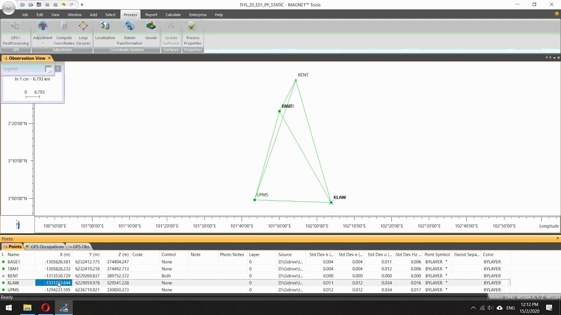Open the GPS+ PostProcessing tool

pos(15,33)
